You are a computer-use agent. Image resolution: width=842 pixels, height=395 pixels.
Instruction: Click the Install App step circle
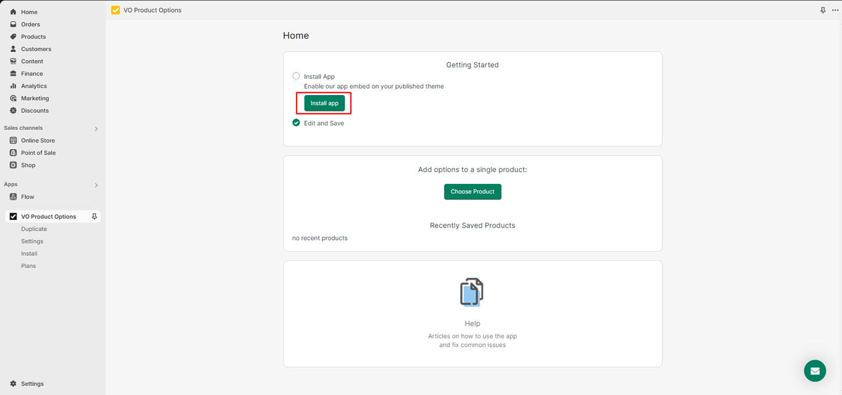click(296, 76)
